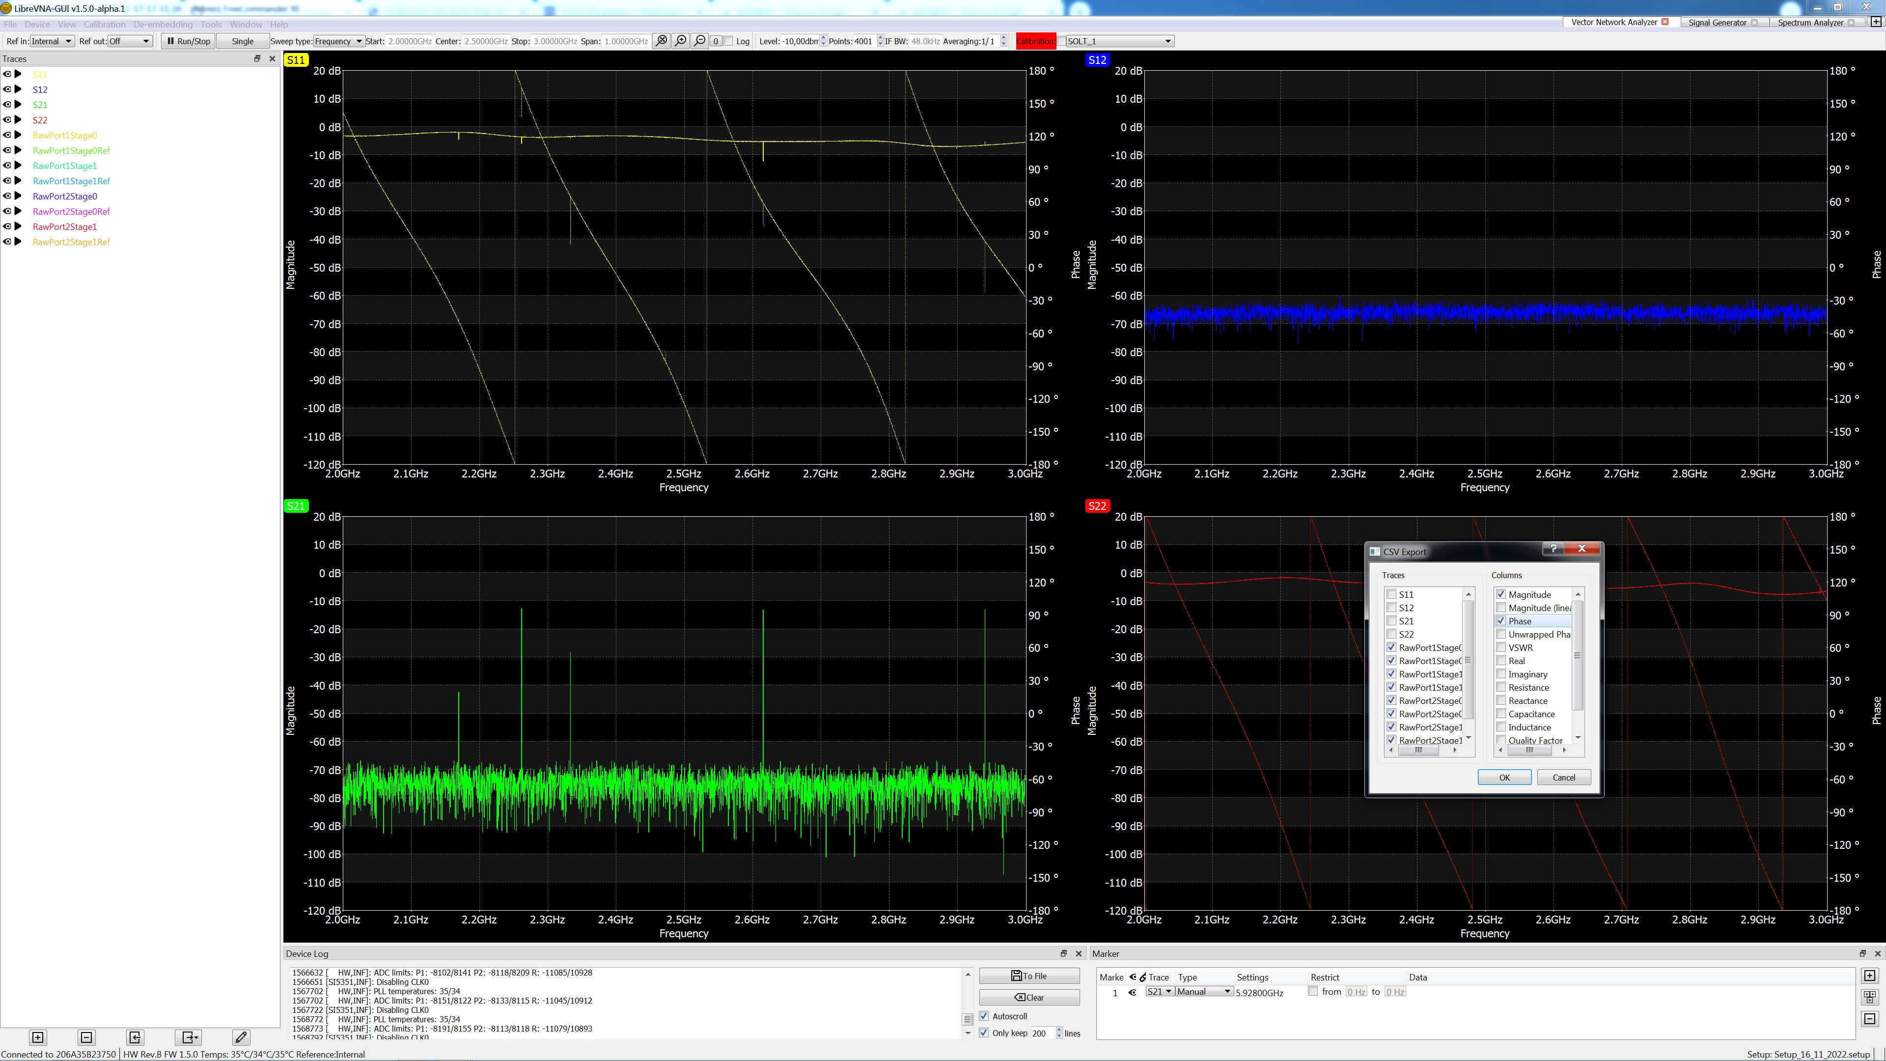The width and height of the screenshot is (1886, 1061).
Task: Open the trace import icon below the trace list
Action: pos(135,1037)
